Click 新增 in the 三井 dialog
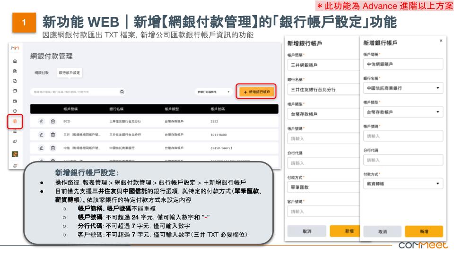 345,231
